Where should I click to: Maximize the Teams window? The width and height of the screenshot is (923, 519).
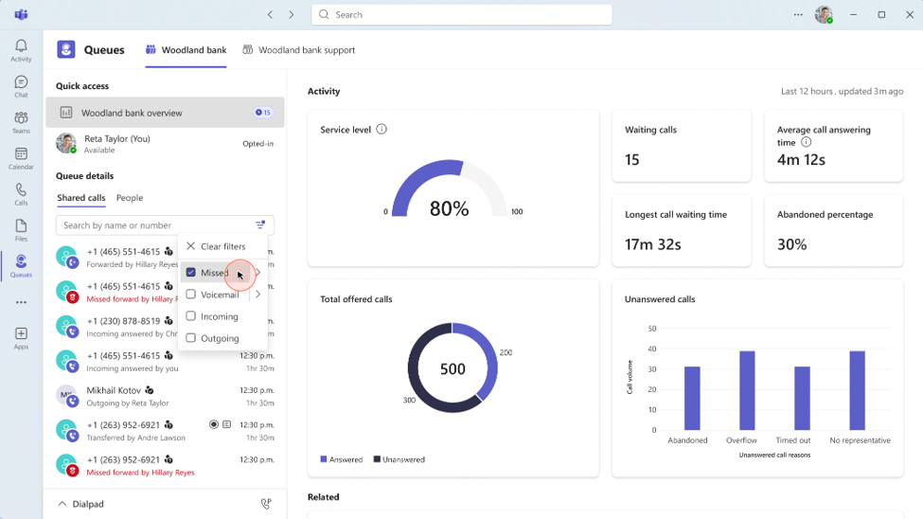pyautogui.click(x=881, y=15)
